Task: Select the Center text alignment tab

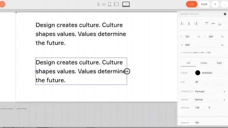Action: click(204, 63)
